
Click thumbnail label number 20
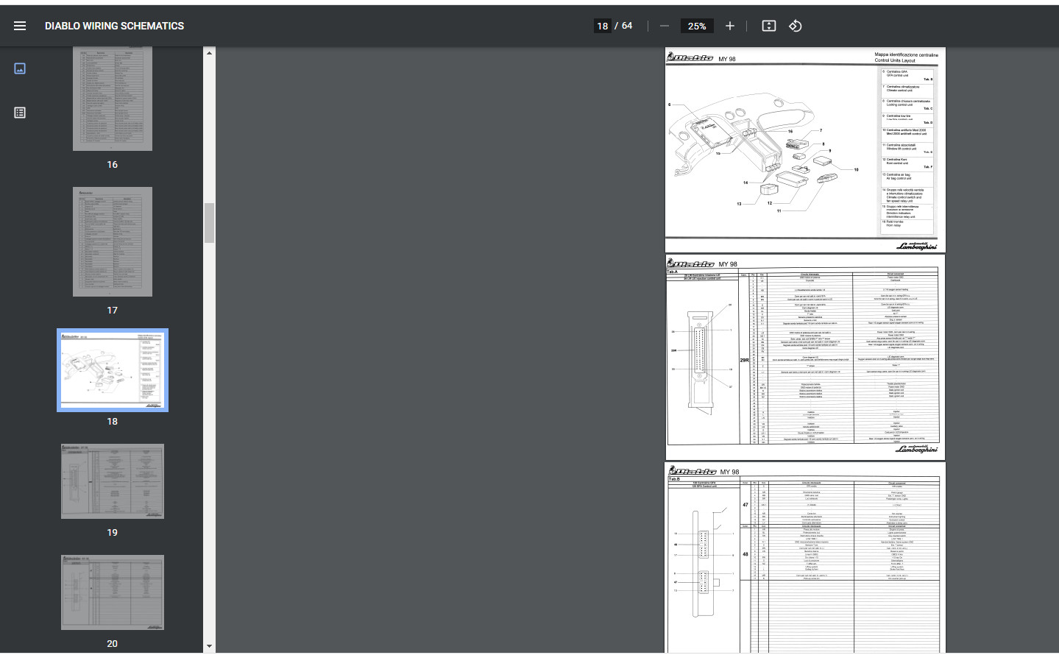113,644
